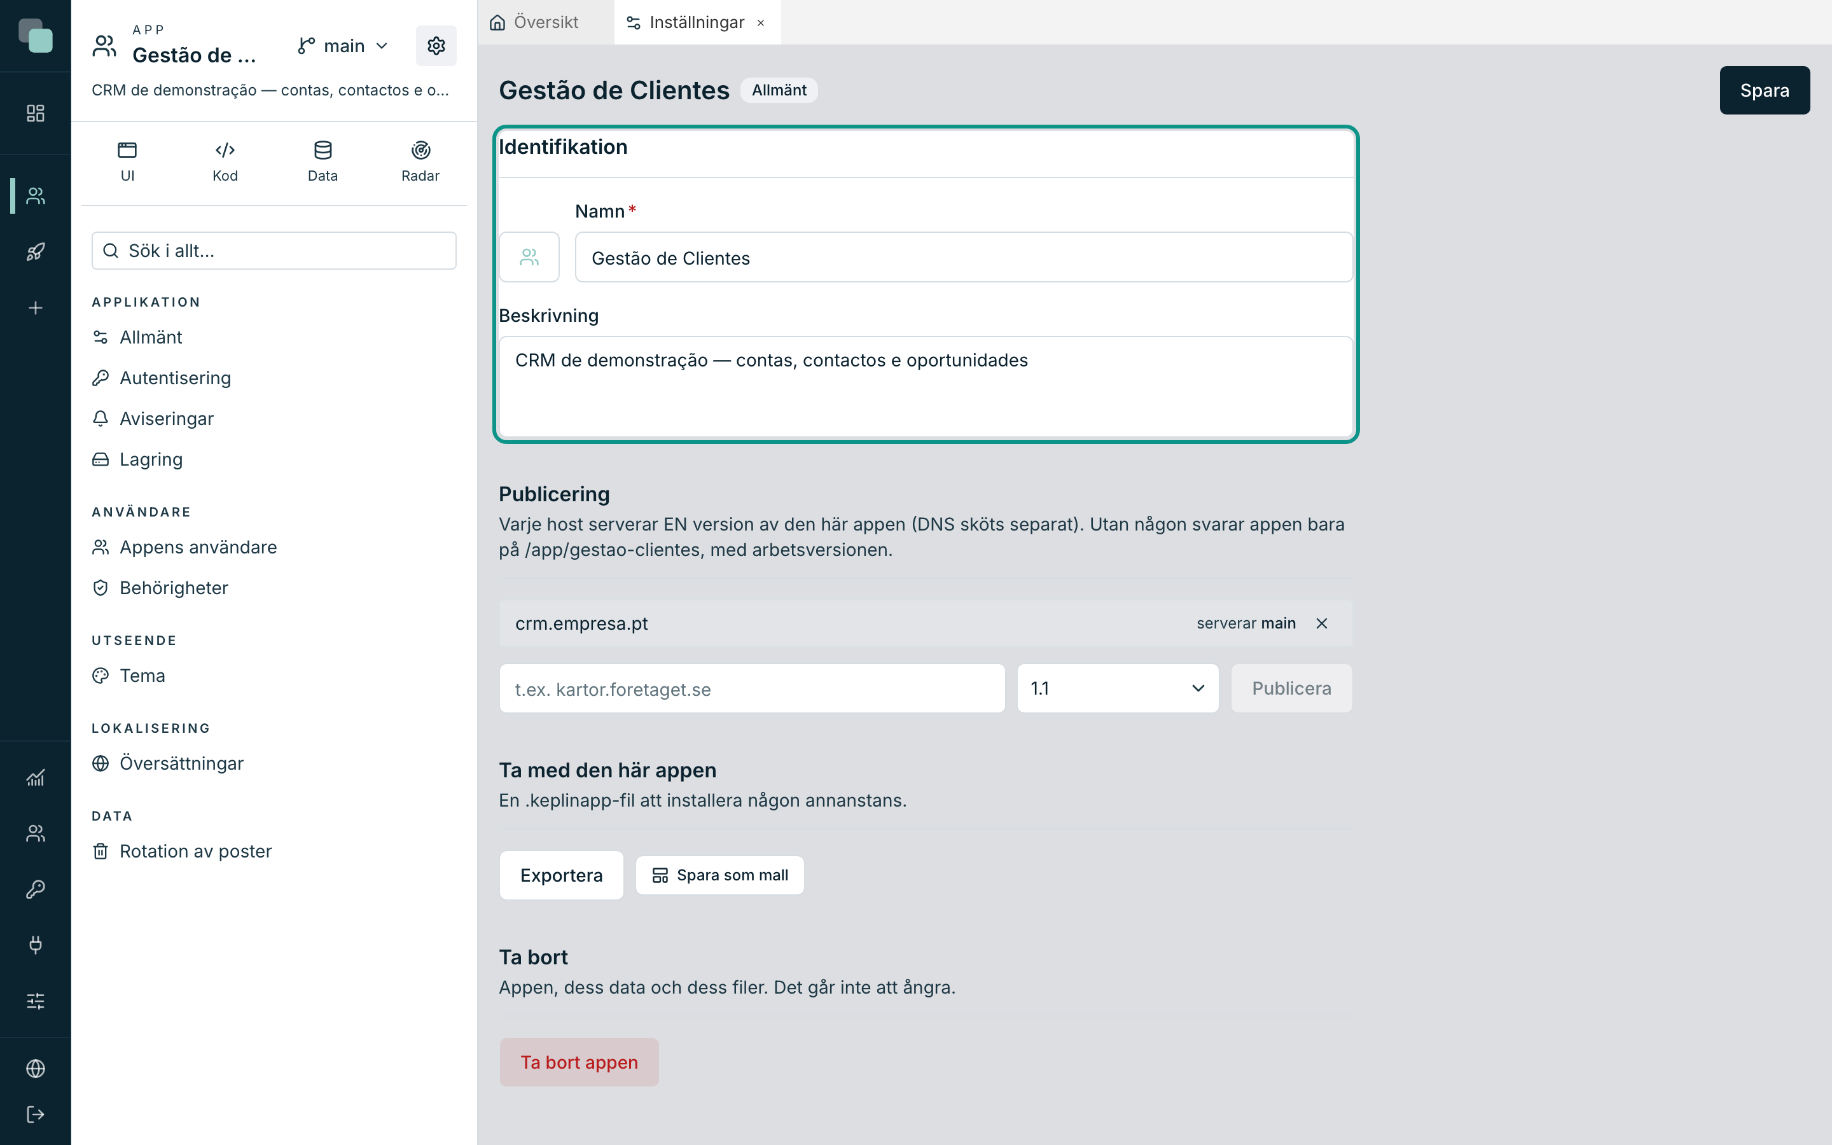Click the Exportera button
Screen dimensions: 1832x1145
(561, 875)
